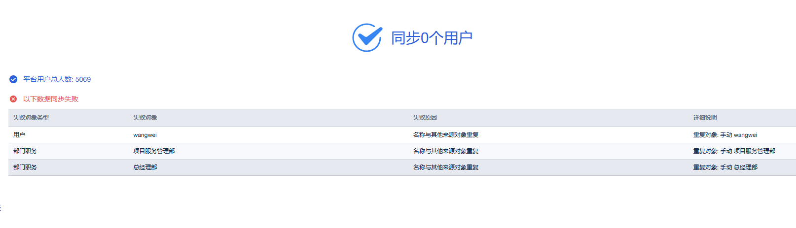The image size is (796, 228).
Task: Click 重复对象: 手动 项目服务管理部 detail cell
Action: (734, 151)
